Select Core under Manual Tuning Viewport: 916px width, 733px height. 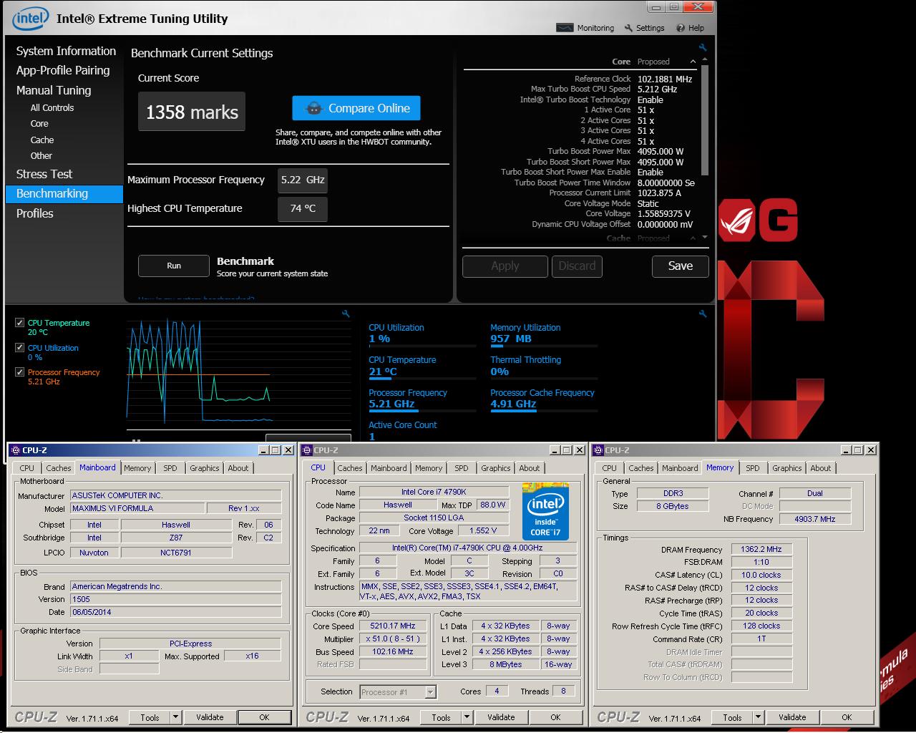(x=39, y=124)
